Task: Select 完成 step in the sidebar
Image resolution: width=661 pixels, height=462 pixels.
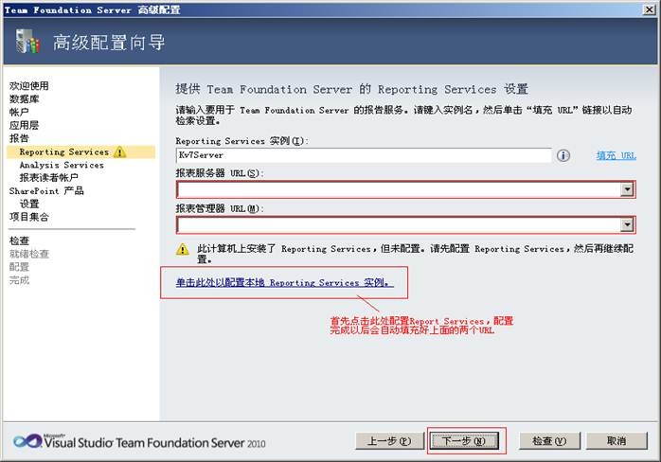Action: pos(19,280)
